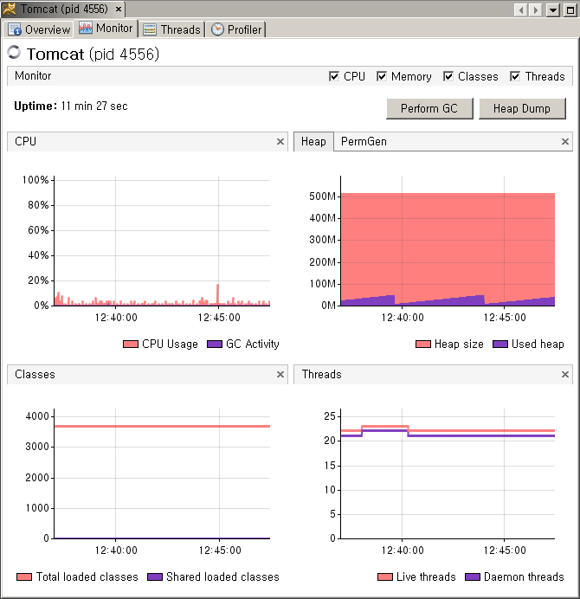Close the Heap memory chart panel

pos(565,142)
